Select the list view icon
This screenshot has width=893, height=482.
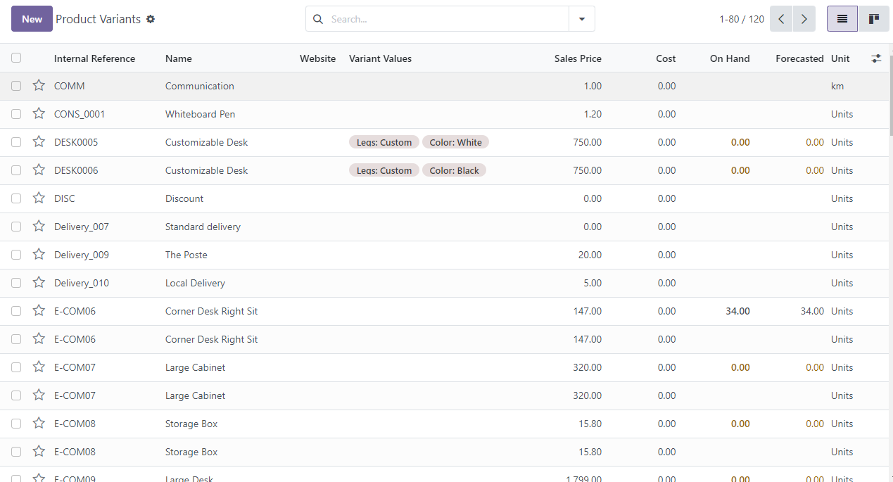coord(842,19)
